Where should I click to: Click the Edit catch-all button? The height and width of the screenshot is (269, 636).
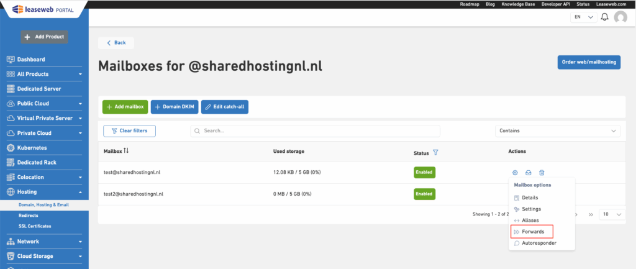225,107
